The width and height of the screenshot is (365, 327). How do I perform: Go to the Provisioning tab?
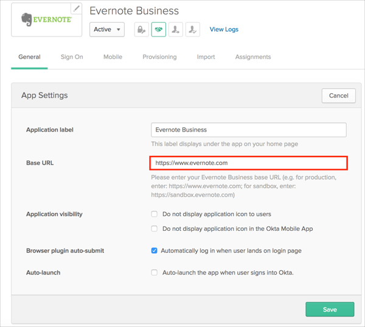point(159,57)
